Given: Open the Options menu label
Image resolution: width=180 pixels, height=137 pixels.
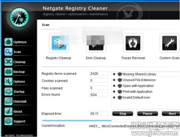Looking at the screenshot, I should [x=19, y=82].
